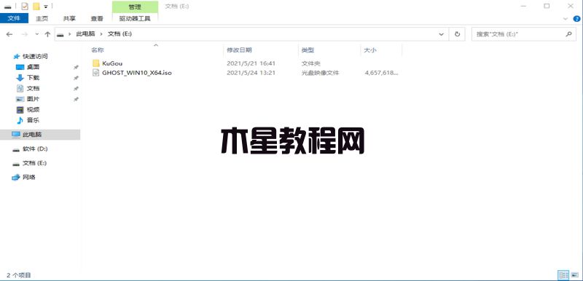The image size is (583, 281).
Task: Click the drive icon in the address bar
Action: [x=60, y=34]
